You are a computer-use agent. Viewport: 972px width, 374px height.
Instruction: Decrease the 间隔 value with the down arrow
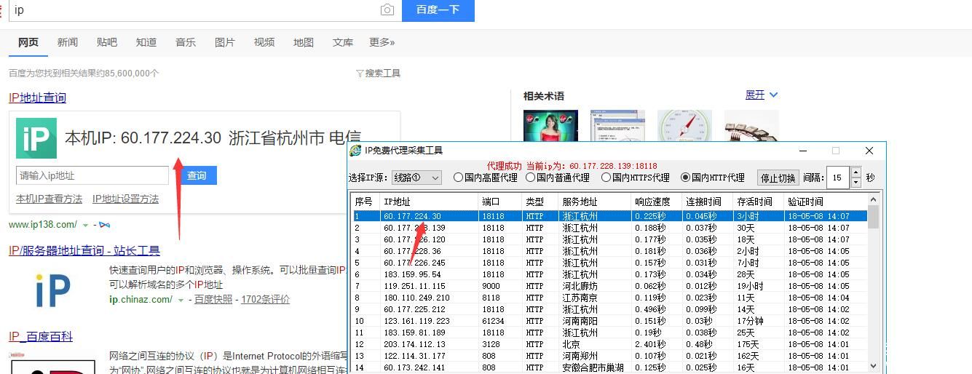click(856, 183)
